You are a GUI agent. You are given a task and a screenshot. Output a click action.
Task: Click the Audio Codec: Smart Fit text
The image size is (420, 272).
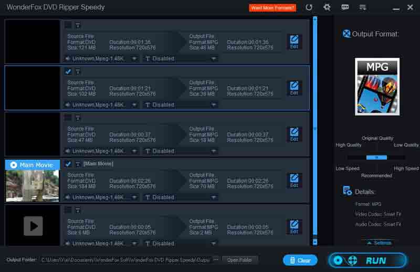click(378, 224)
